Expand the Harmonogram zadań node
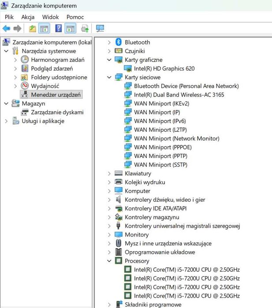This screenshot has height=308, width=272. pos(15,60)
